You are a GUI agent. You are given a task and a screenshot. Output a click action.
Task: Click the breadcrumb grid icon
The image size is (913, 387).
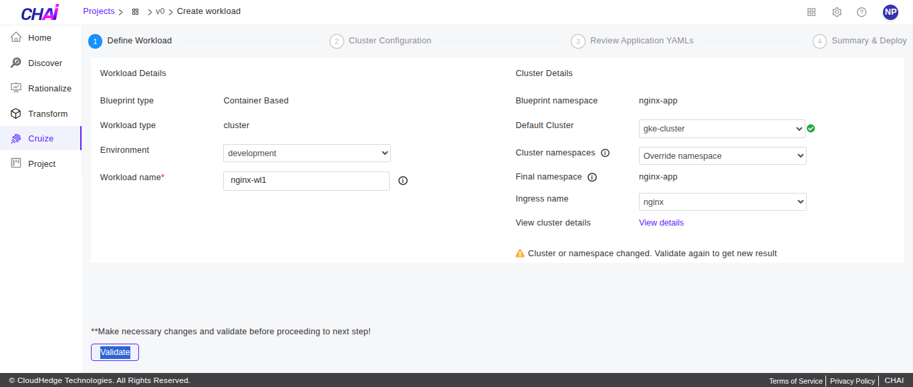pyautogui.click(x=136, y=12)
